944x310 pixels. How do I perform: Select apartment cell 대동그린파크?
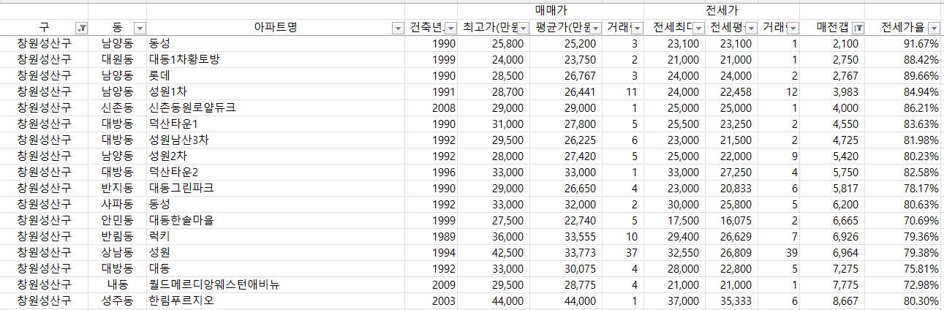(276, 188)
